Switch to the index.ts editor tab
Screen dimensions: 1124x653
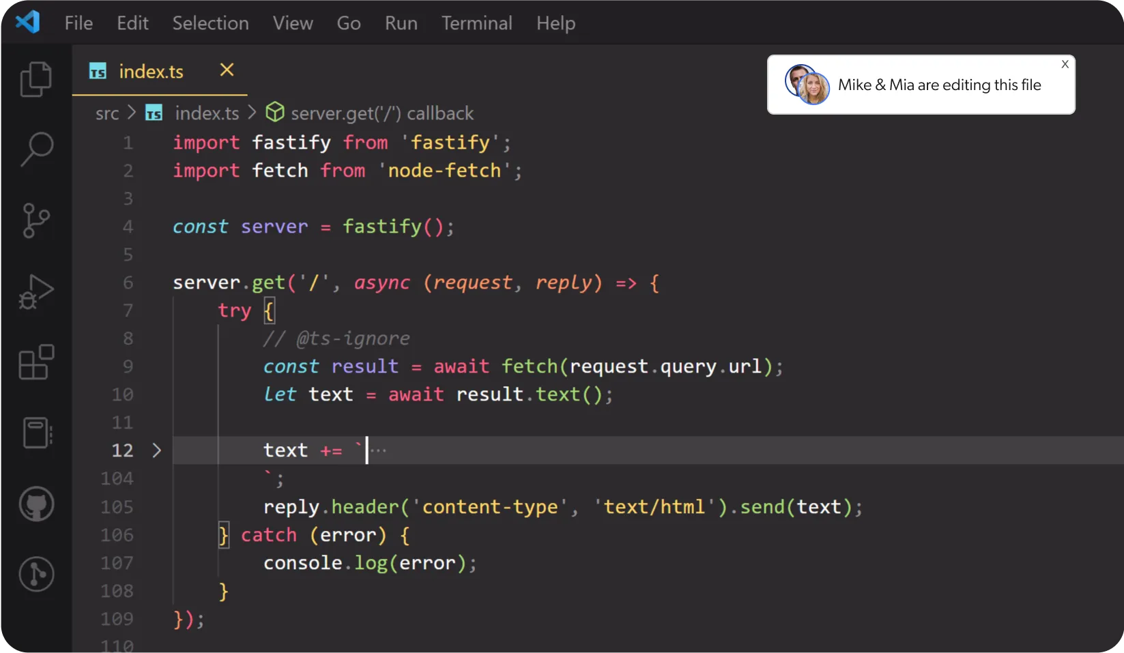151,71
